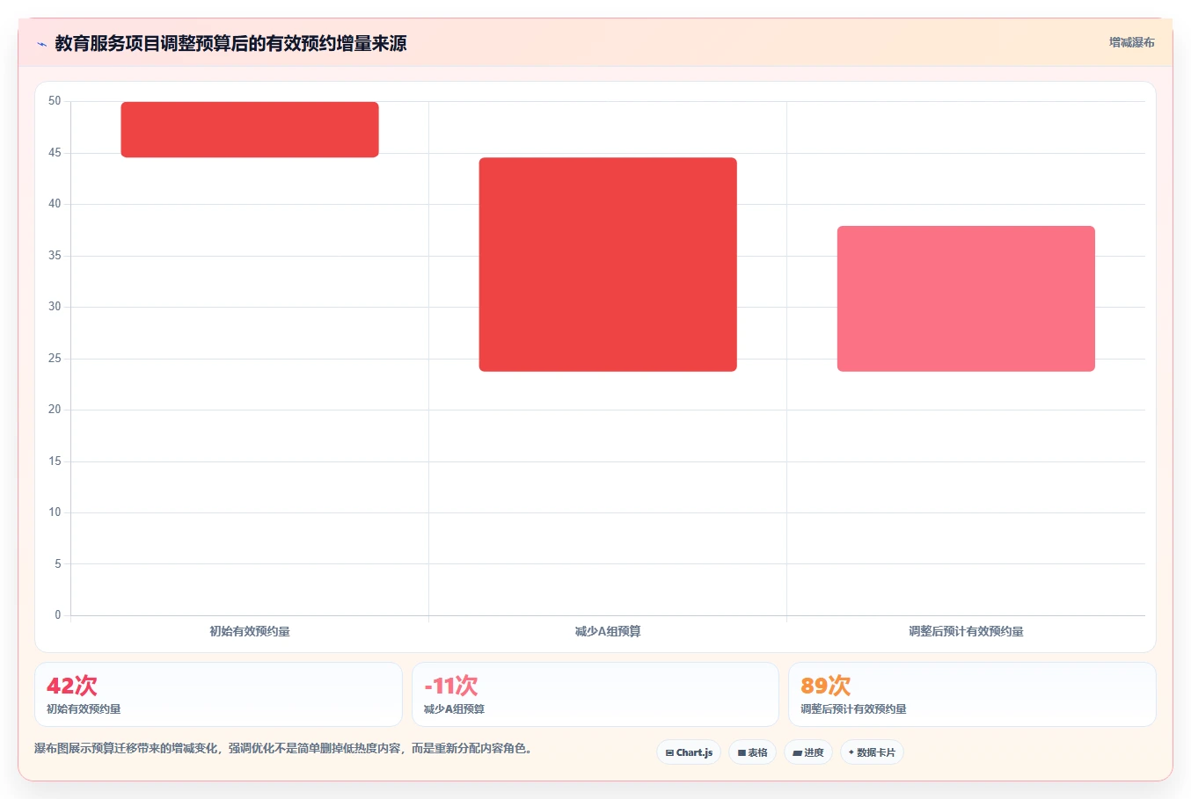Image resolution: width=1191 pixels, height=799 pixels.
Task: Click the pink 调整后预计有效预约量 bar
Action: [966, 299]
